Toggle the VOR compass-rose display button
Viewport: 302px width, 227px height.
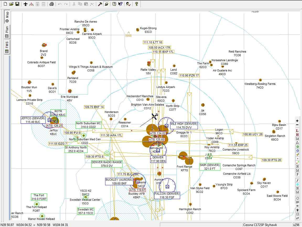coord(297,151)
